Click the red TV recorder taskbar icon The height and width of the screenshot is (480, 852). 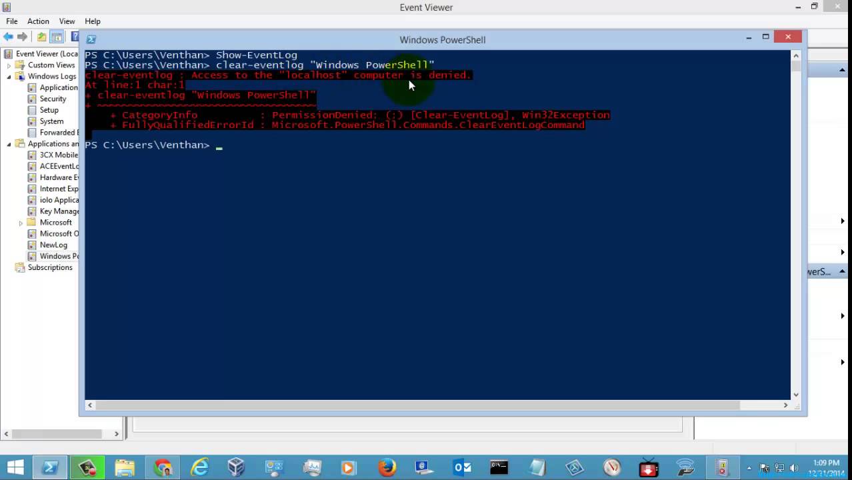tap(649, 467)
